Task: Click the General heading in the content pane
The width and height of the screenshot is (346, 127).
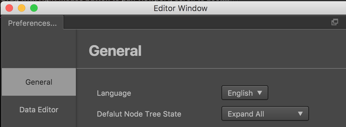Action: 115,51
